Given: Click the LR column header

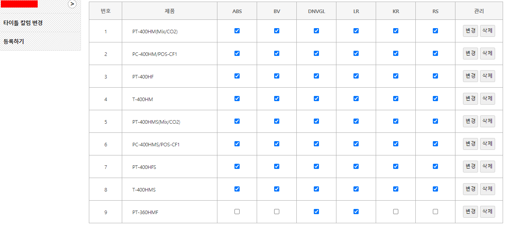Looking at the screenshot, I should click(x=356, y=11).
